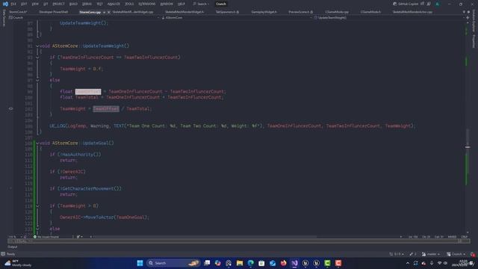478x269 pixels.
Task: Open the Task View taskbar icon
Action: click(x=207, y=263)
